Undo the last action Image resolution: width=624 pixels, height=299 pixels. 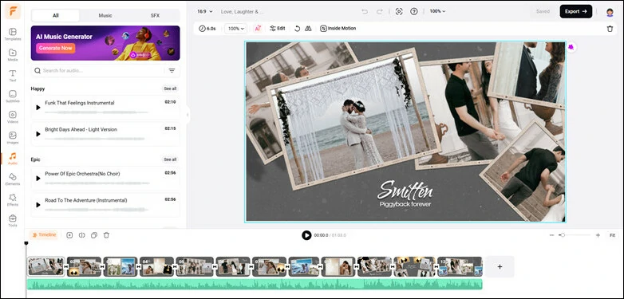point(365,11)
